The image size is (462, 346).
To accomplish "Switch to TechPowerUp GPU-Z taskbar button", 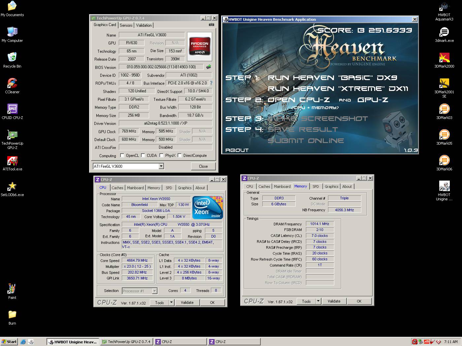I will tap(126, 342).
